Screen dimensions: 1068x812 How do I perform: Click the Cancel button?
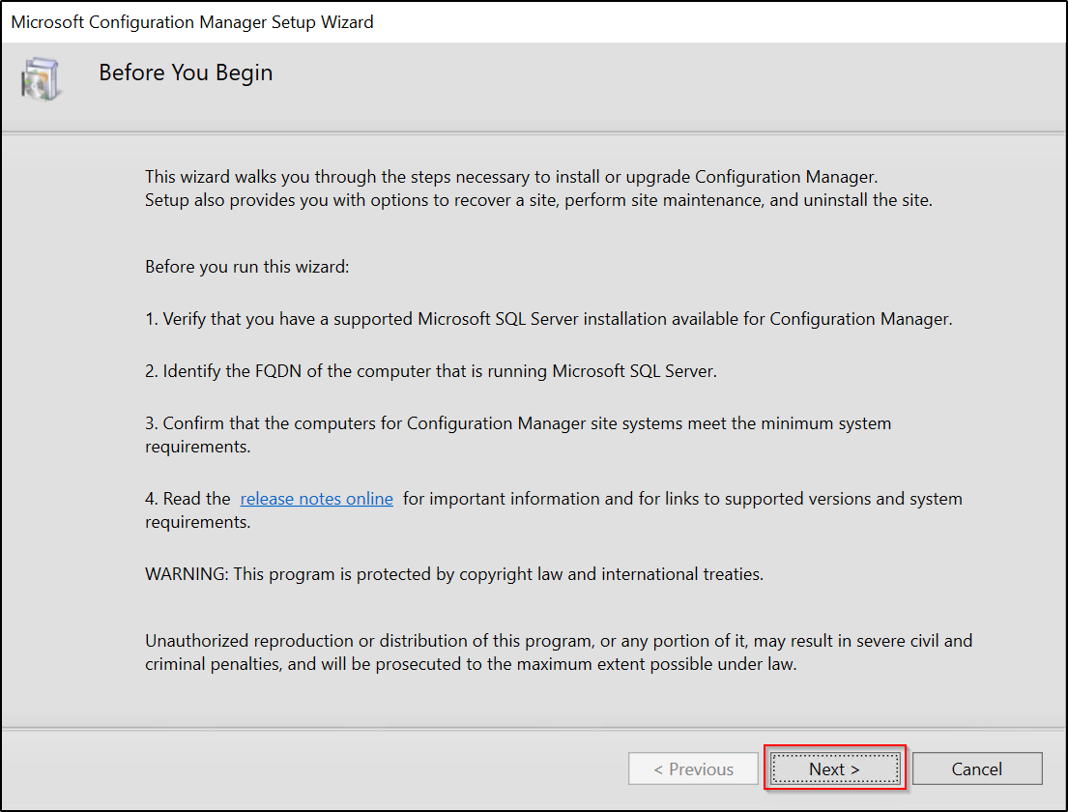(977, 768)
